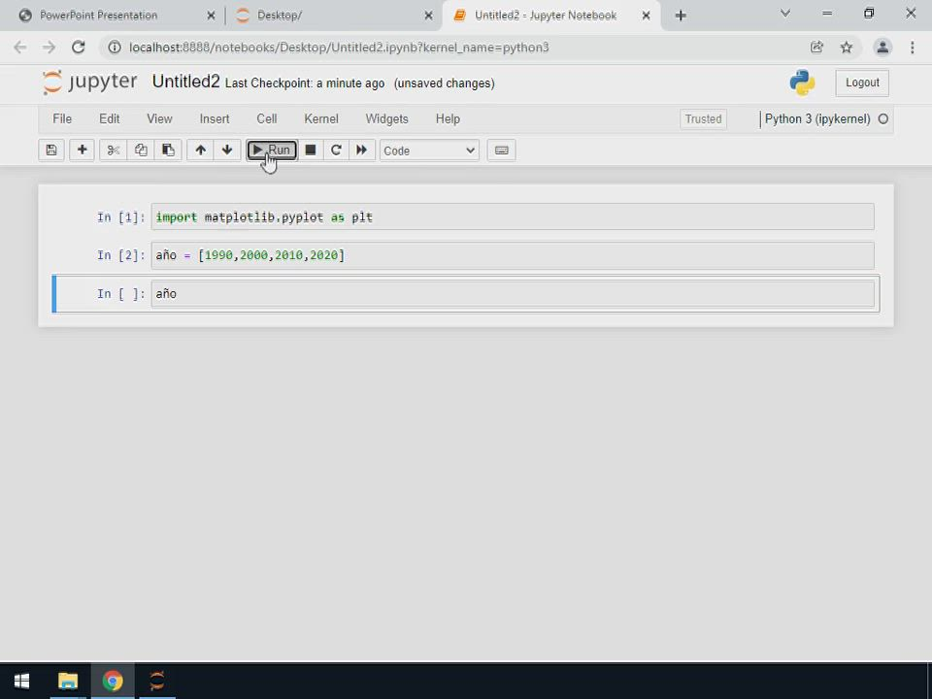Click Chrome icon in taskbar
932x699 pixels.
click(113, 681)
